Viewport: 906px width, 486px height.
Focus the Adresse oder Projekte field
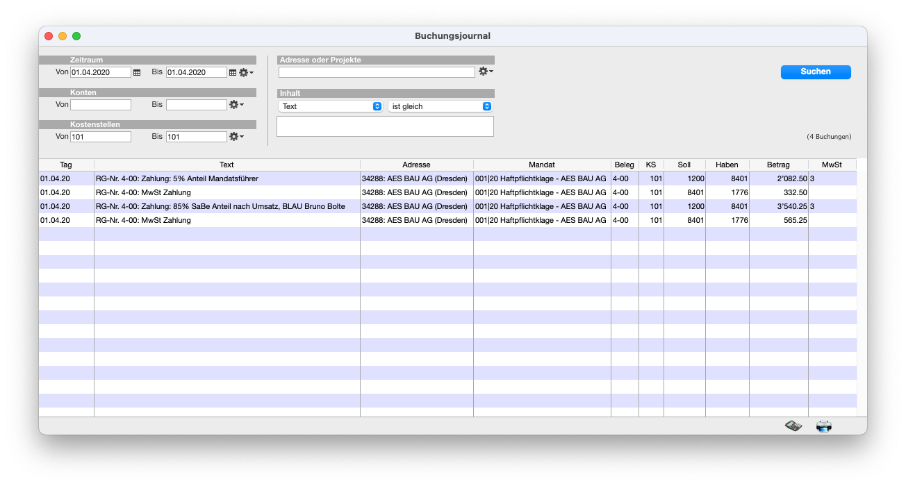click(377, 72)
